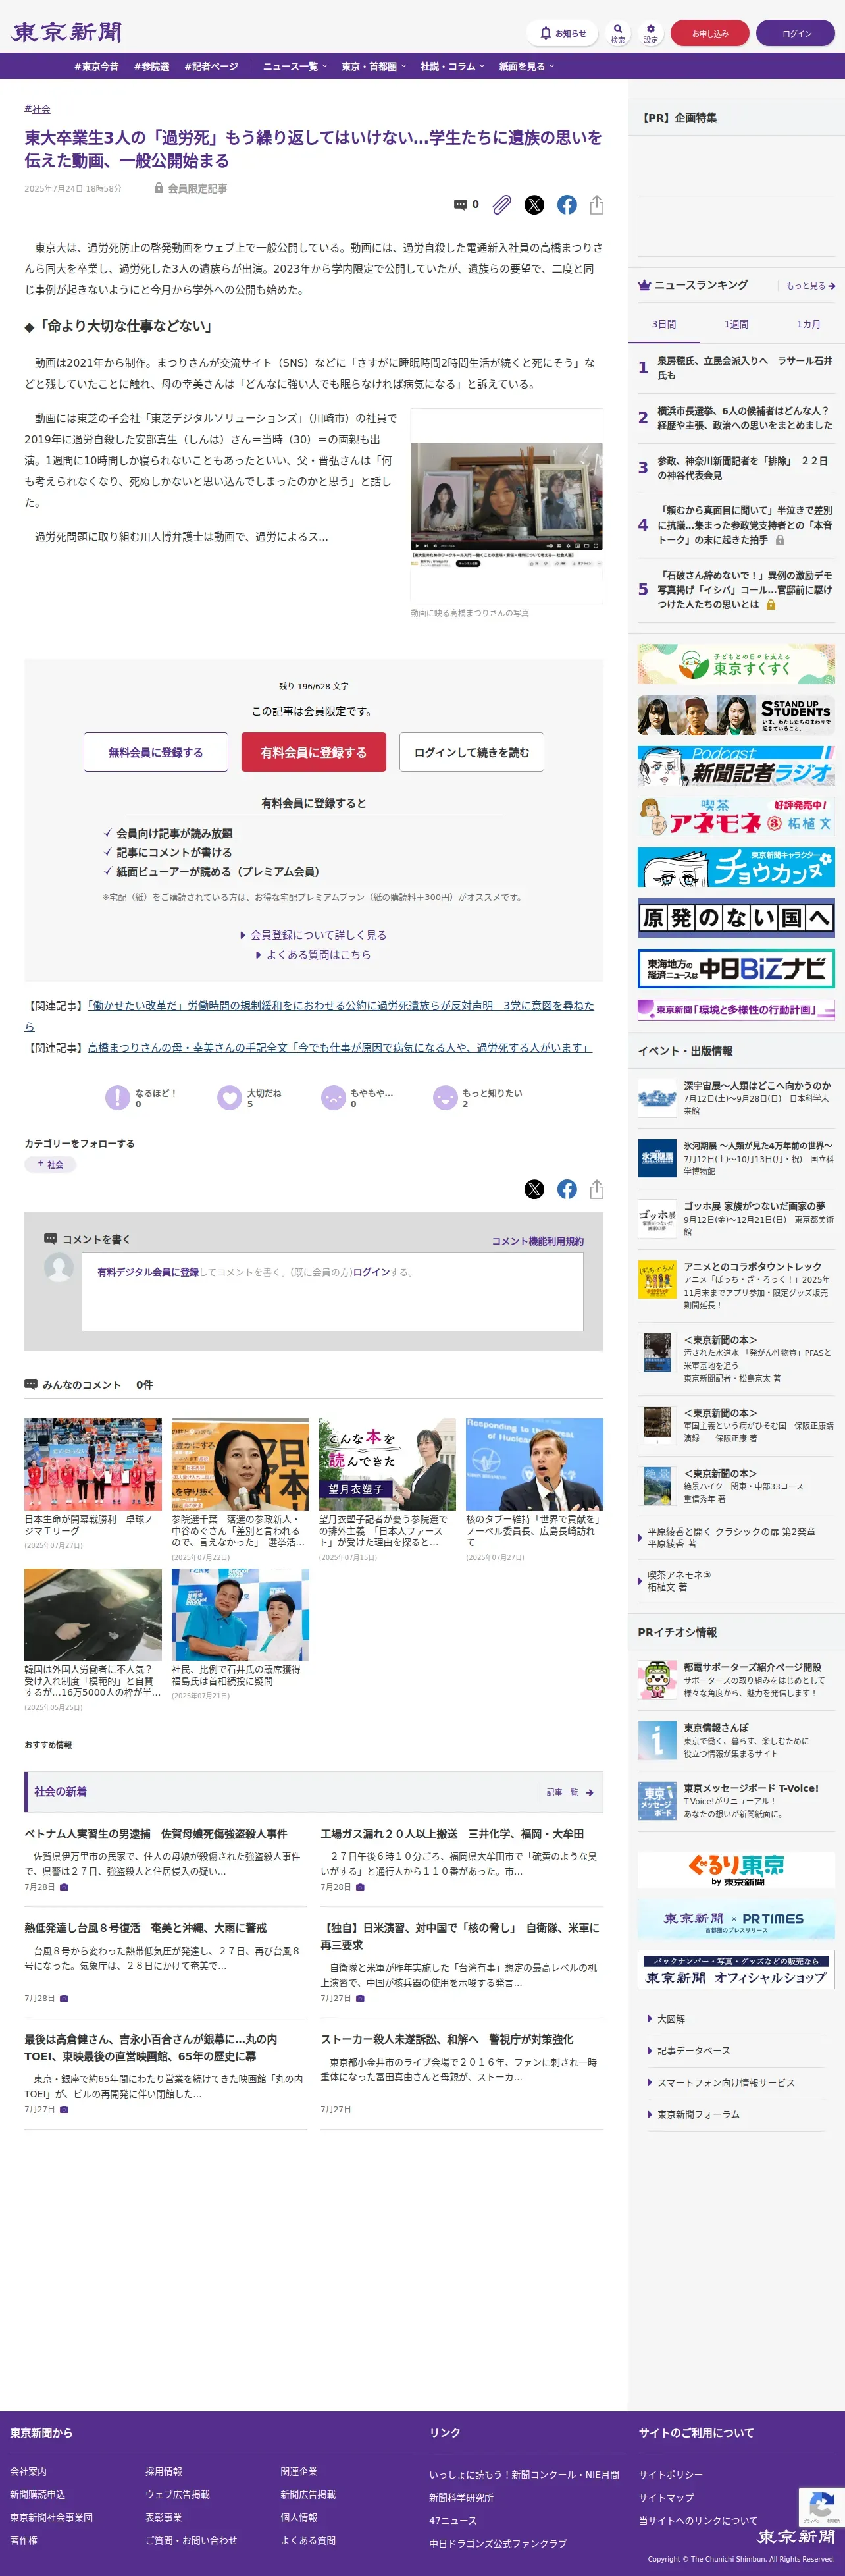Click the お申し込み button

click(710, 33)
